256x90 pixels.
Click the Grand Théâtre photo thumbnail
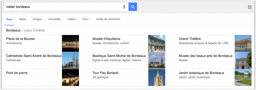tap(243, 43)
